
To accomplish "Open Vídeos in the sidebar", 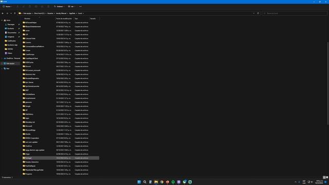I will pyautogui.click(x=10, y=53).
